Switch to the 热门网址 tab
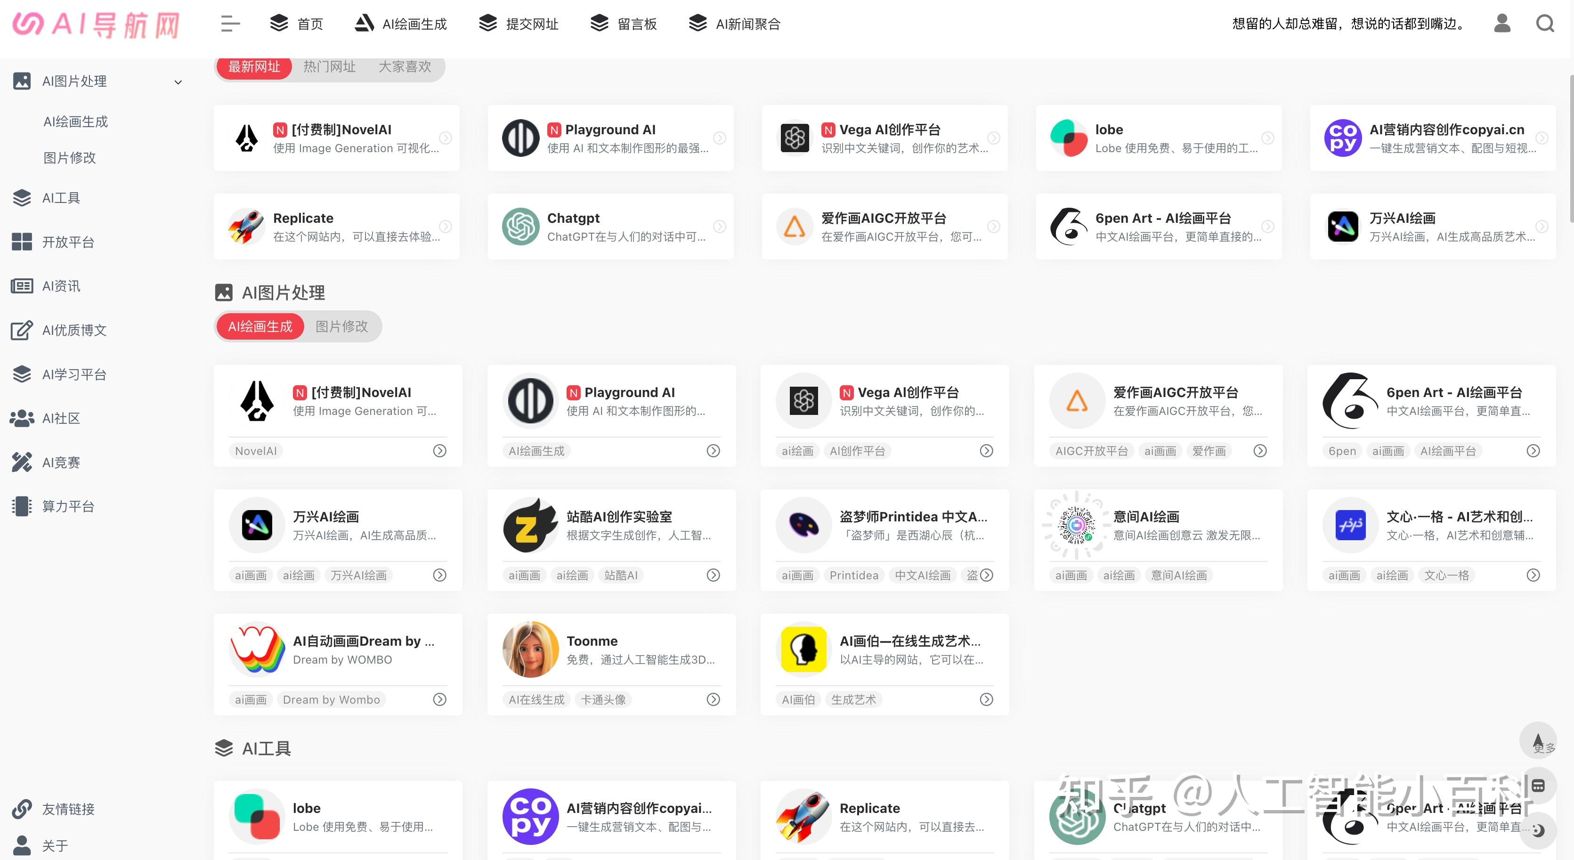Screen dimensions: 1574x860 329,66
